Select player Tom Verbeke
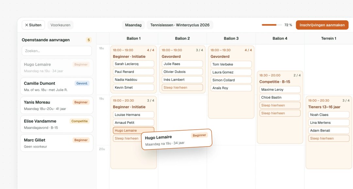This screenshot has width=353, height=189. (231, 64)
